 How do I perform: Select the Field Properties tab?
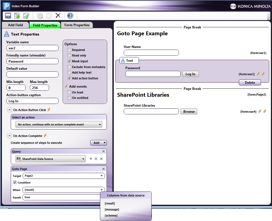click(45, 25)
